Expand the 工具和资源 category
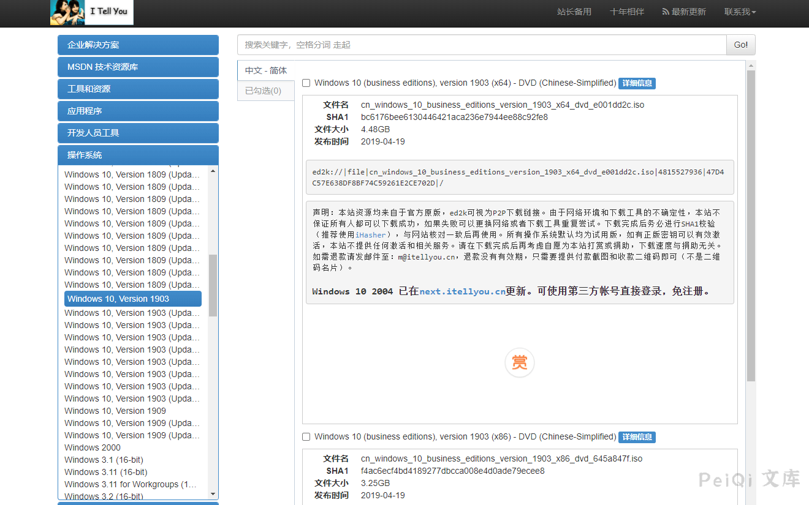 tap(138, 89)
